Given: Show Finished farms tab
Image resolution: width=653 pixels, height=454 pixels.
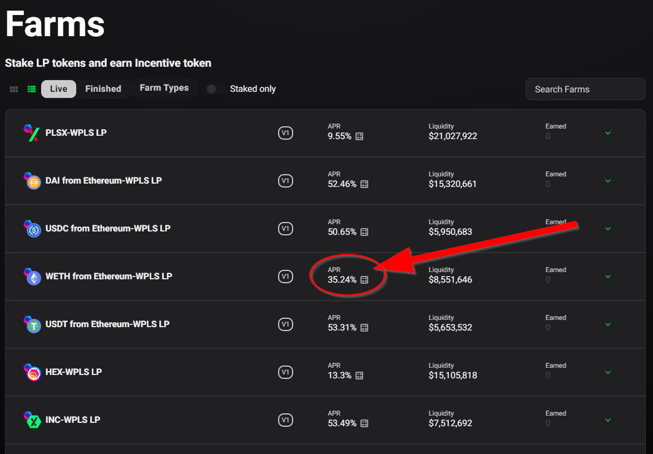Looking at the screenshot, I should 103,89.
